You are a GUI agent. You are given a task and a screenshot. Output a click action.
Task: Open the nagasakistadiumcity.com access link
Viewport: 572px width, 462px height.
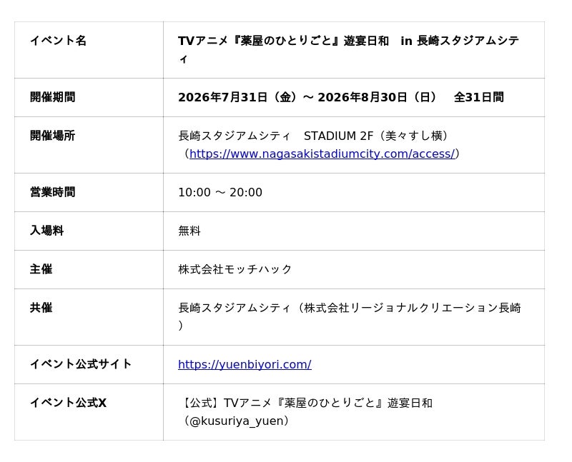[x=322, y=154]
